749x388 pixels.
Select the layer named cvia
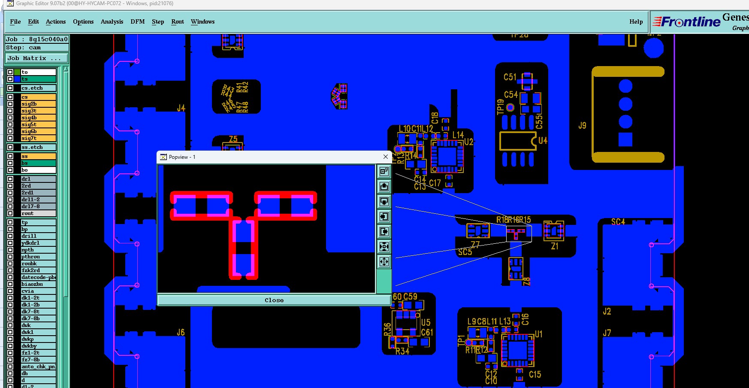39,291
